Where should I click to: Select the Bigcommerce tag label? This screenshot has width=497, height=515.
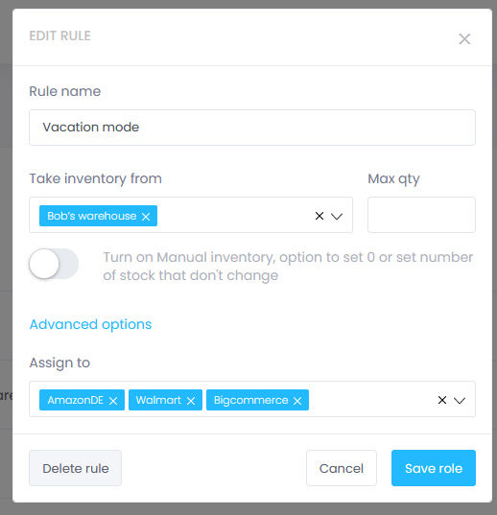251,400
